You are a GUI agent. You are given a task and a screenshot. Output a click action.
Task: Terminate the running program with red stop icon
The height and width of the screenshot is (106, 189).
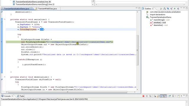click(143, 96)
